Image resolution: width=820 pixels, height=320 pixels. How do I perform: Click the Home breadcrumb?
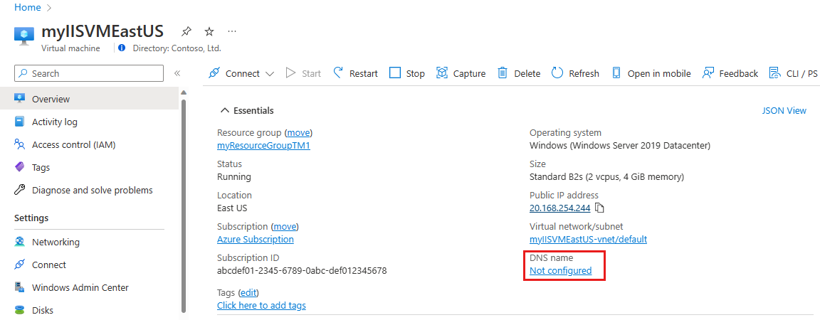coord(27,8)
